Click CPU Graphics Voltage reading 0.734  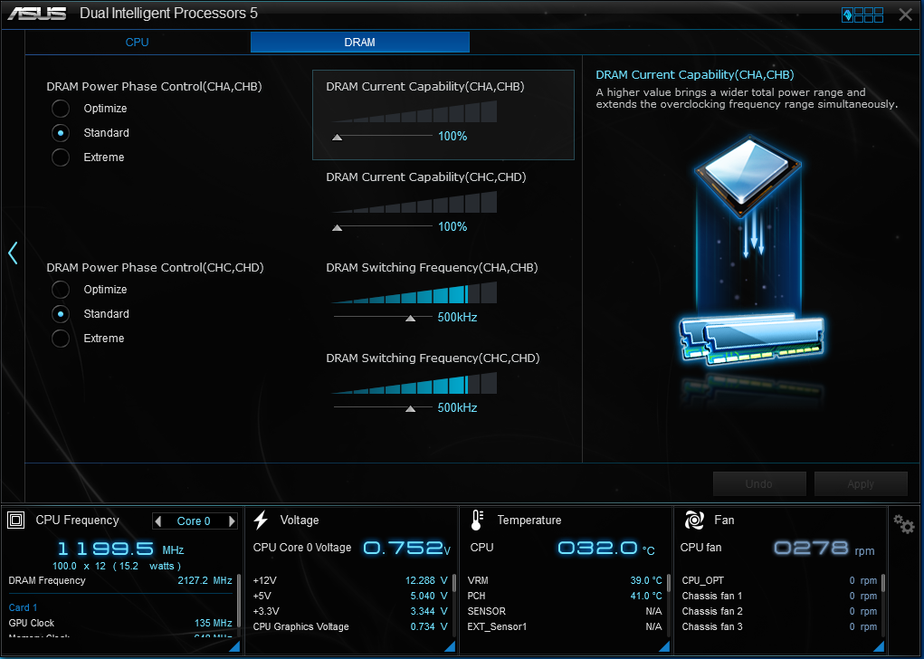click(x=429, y=626)
